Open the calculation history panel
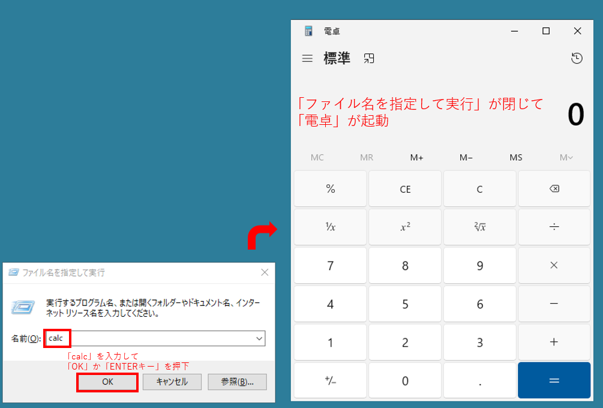The image size is (603, 408). pos(577,58)
